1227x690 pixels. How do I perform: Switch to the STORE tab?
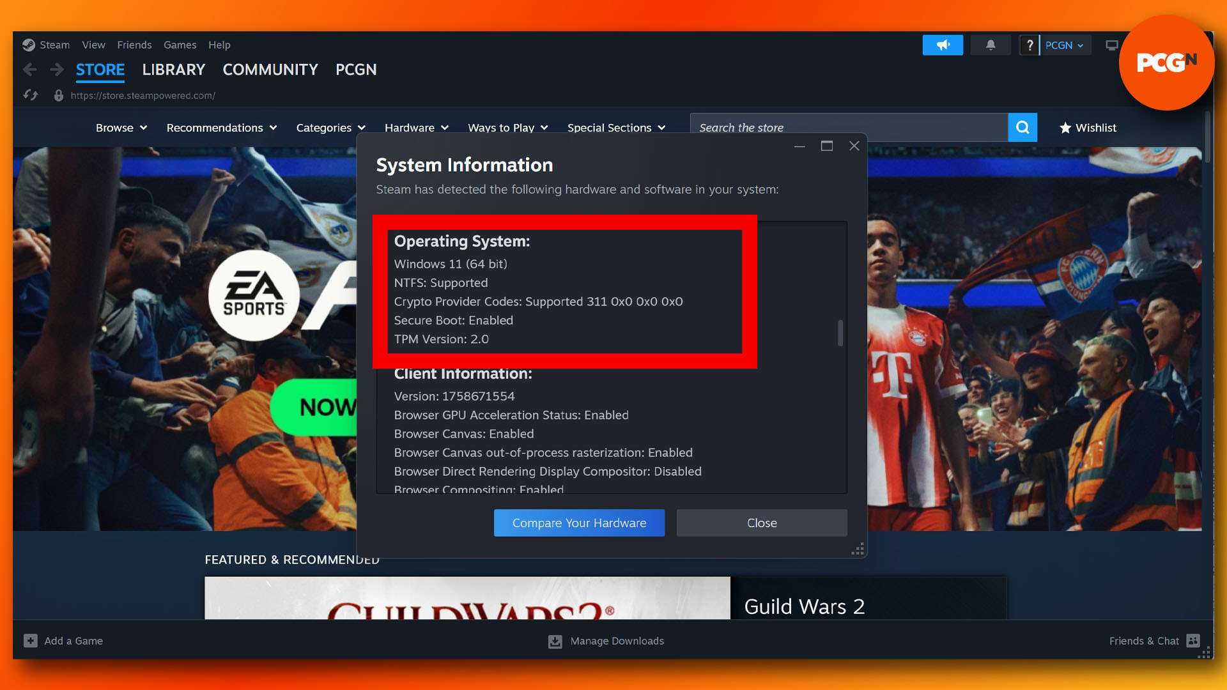click(100, 70)
